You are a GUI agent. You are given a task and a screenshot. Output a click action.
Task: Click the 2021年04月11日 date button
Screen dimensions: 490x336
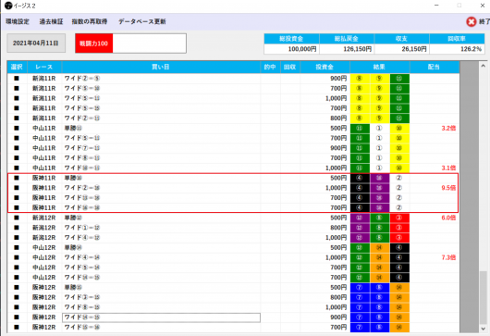pos(36,44)
